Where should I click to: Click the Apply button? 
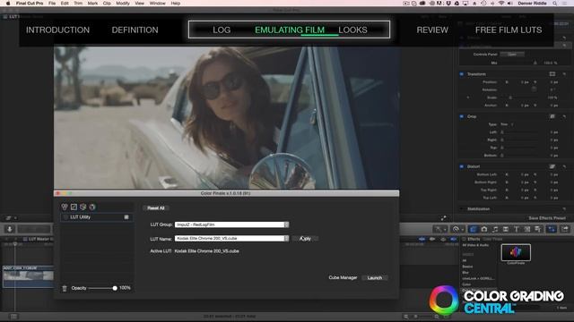click(305, 239)
